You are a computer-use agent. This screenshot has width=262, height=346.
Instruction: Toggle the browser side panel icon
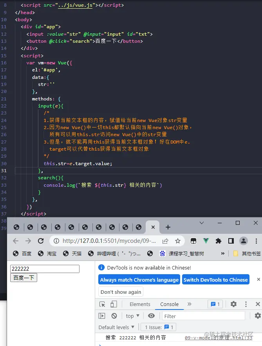231,241
